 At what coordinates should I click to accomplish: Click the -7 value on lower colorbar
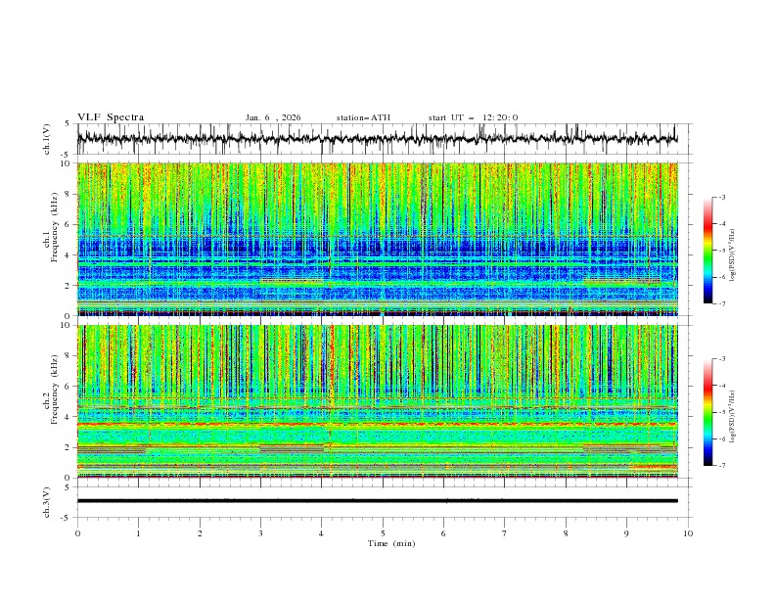(x=721, y=466)
